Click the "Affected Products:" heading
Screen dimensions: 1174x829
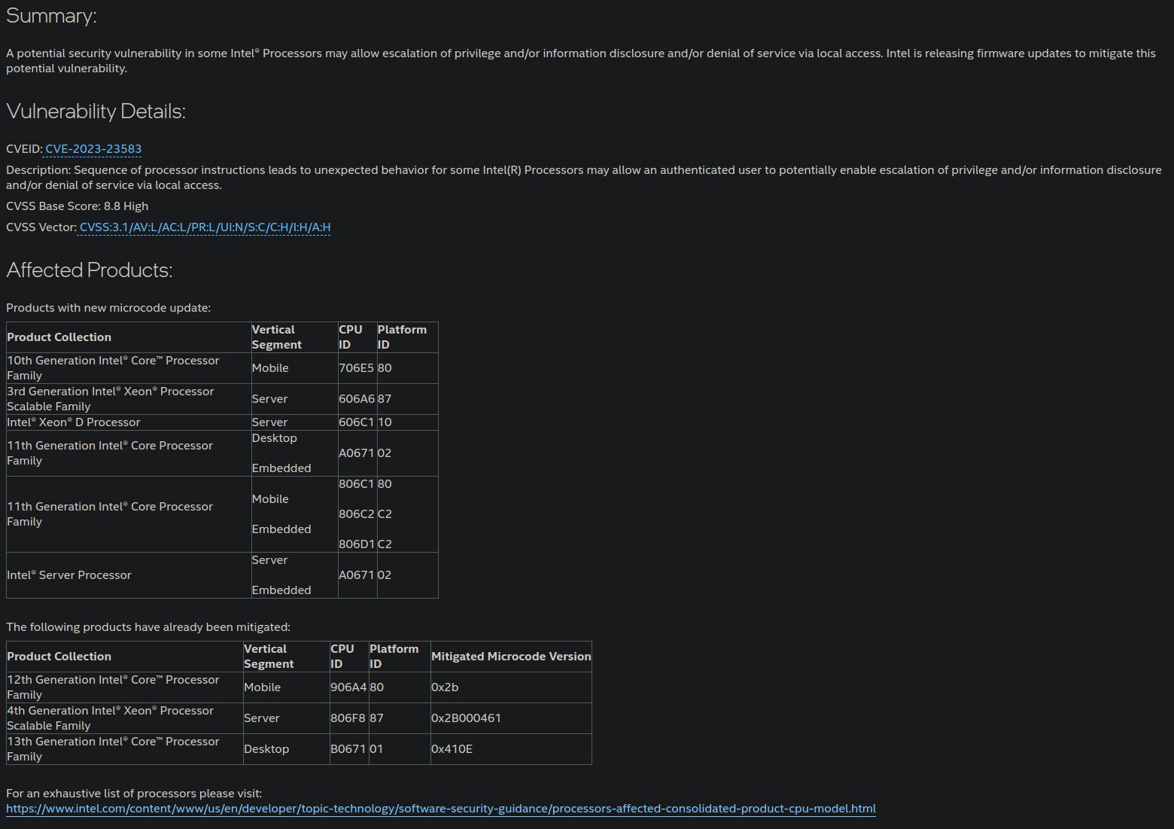(x=90, y=270)
